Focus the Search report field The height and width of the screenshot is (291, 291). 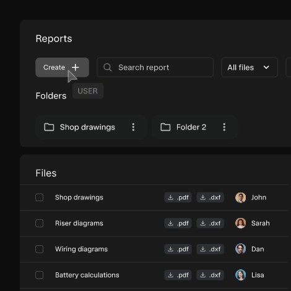click(x=155, y=67)
